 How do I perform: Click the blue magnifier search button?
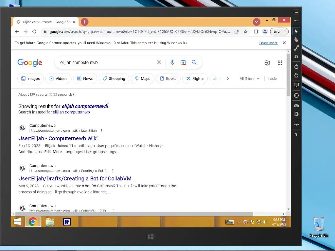(x=194, y=62)
